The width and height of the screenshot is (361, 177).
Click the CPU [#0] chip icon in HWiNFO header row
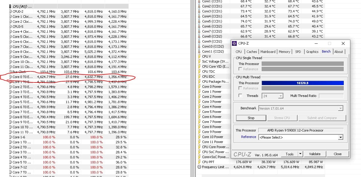[x=10, y=6]
